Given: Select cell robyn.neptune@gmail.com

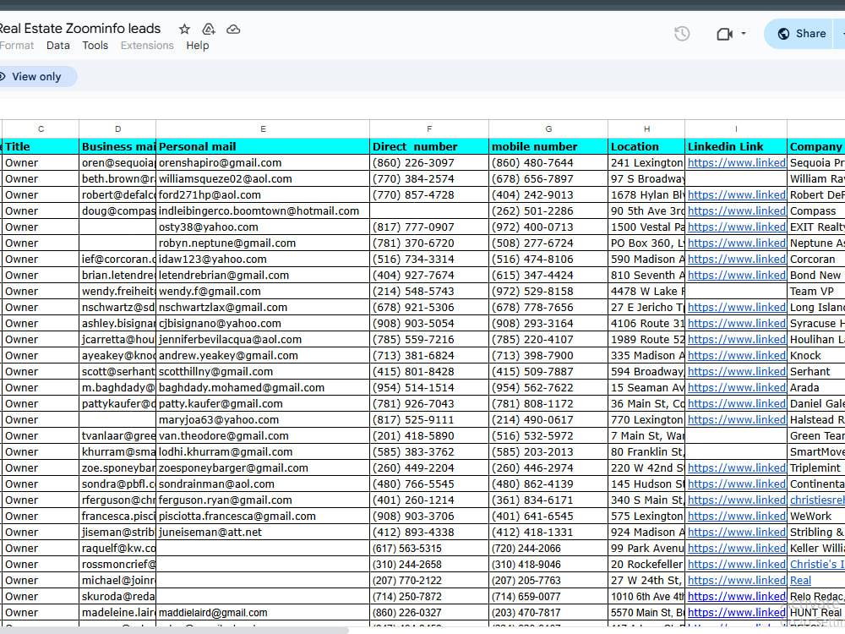Looking at the screenshot, I should [x=263, y=243].
